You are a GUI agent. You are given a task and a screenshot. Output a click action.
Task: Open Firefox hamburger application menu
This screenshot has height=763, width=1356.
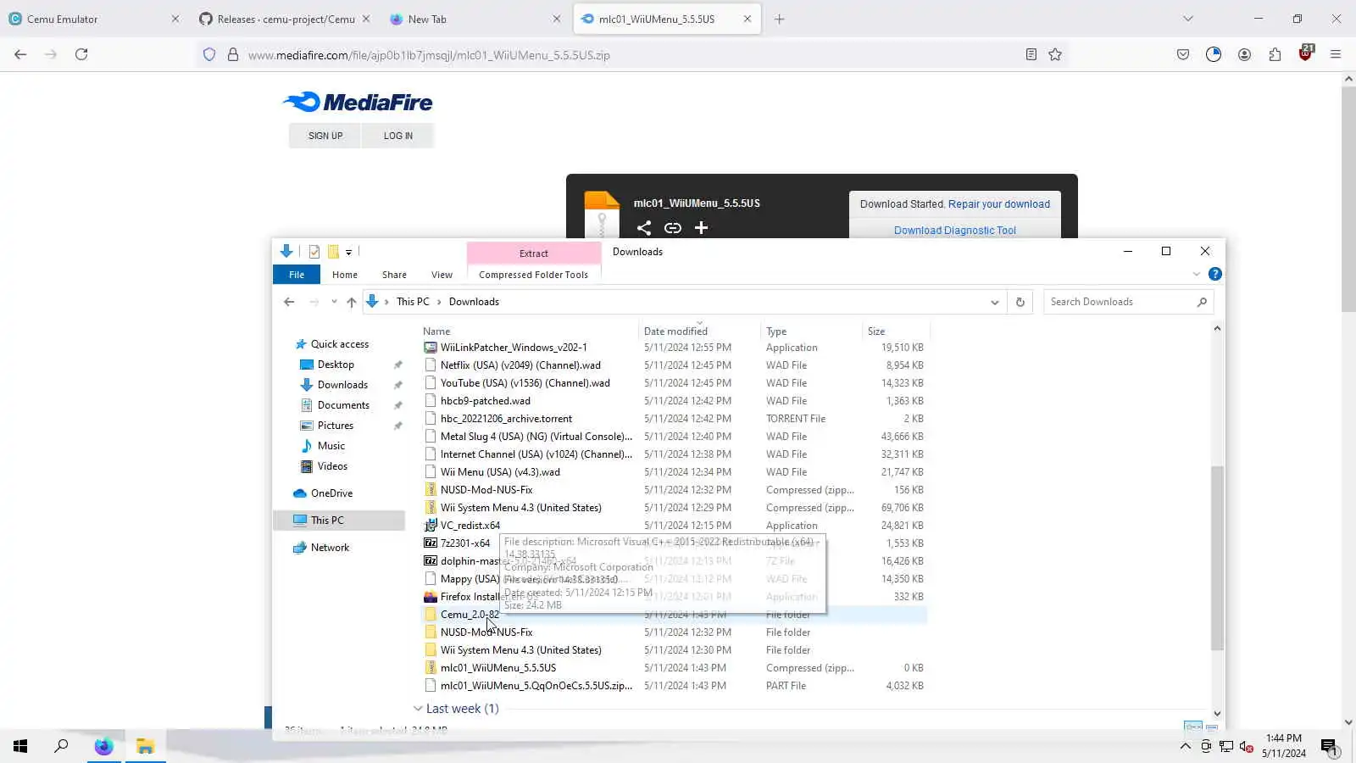[x=1336, y=55]
